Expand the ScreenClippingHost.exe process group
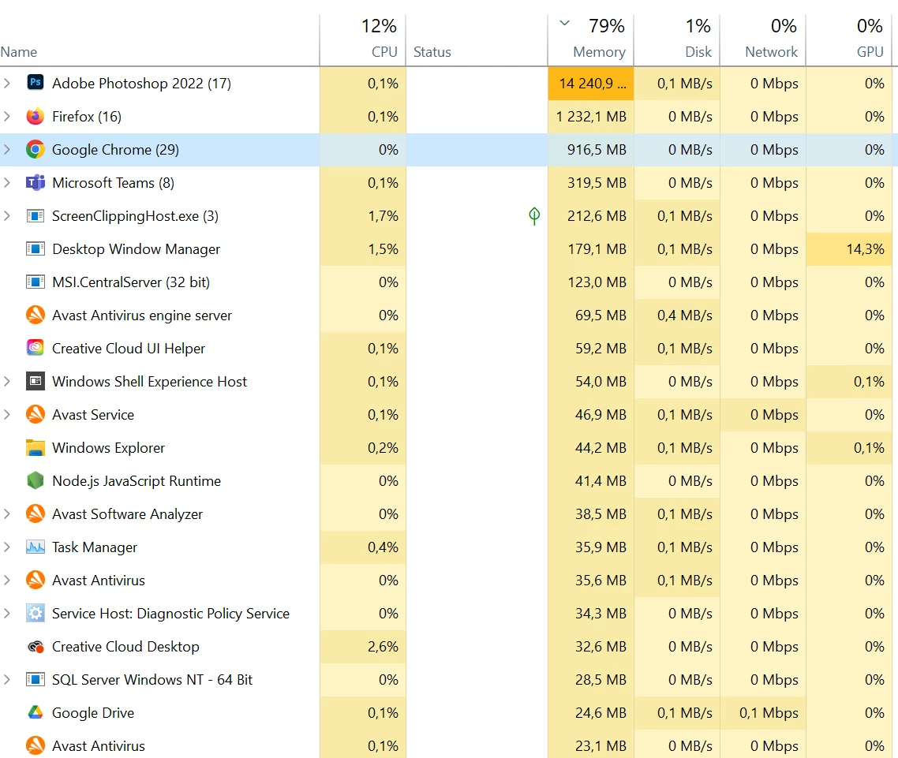898x758 pixels. (7, 216)
